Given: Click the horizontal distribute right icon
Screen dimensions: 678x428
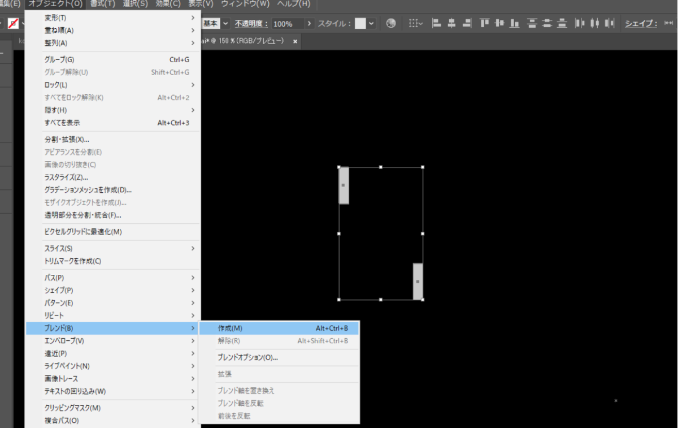Looking at the screenshot, I should point(609,23).
